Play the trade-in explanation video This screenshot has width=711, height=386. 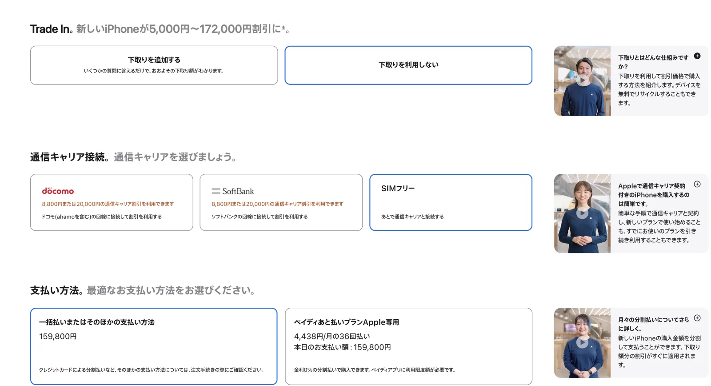(582, 80)
